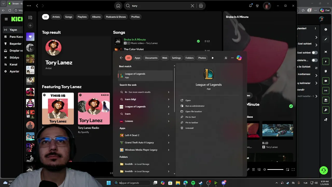Open Copilot icon in search panel

(x=239, y=58)
